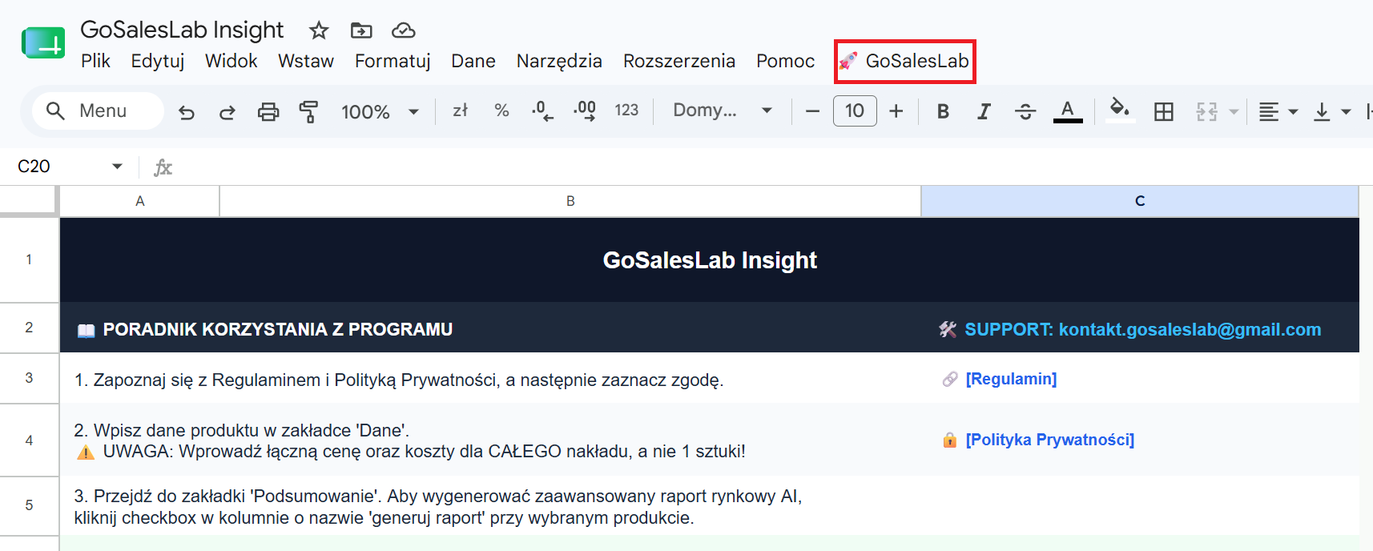Click the select-all corner box
This screenshot has height=551, width=1373.
click(x=29, y=200)
